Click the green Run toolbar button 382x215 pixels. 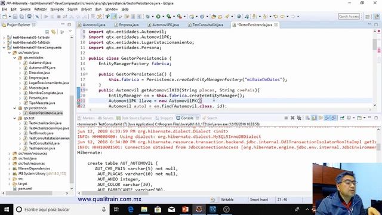[x=158, y=17]
